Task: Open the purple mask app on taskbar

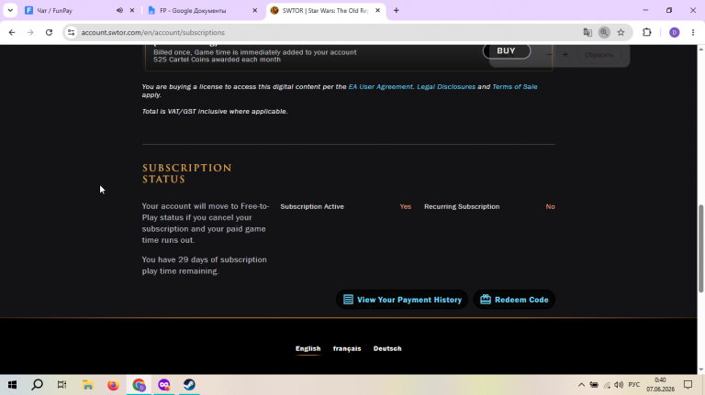Action: pyautogui.click(x=164, y=385)
